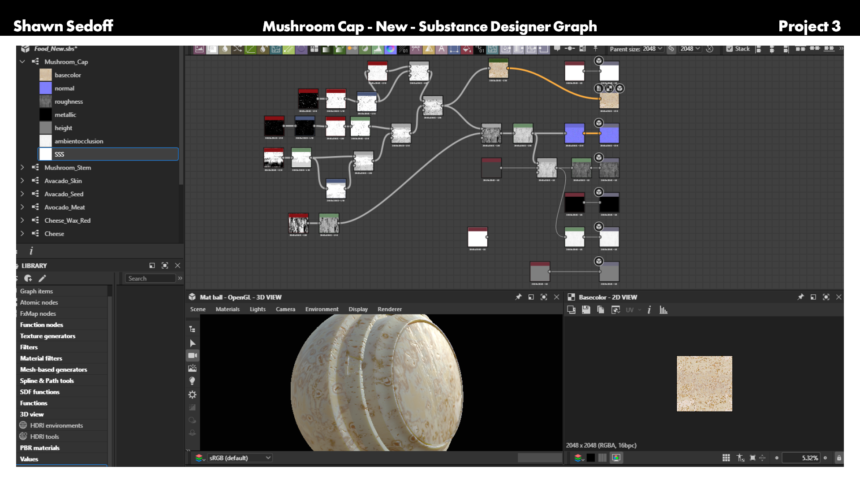Viewport: 860px width, 483px height.
Task: Add a graph comment via the speech bubble icon
Action: coord(557,48)
